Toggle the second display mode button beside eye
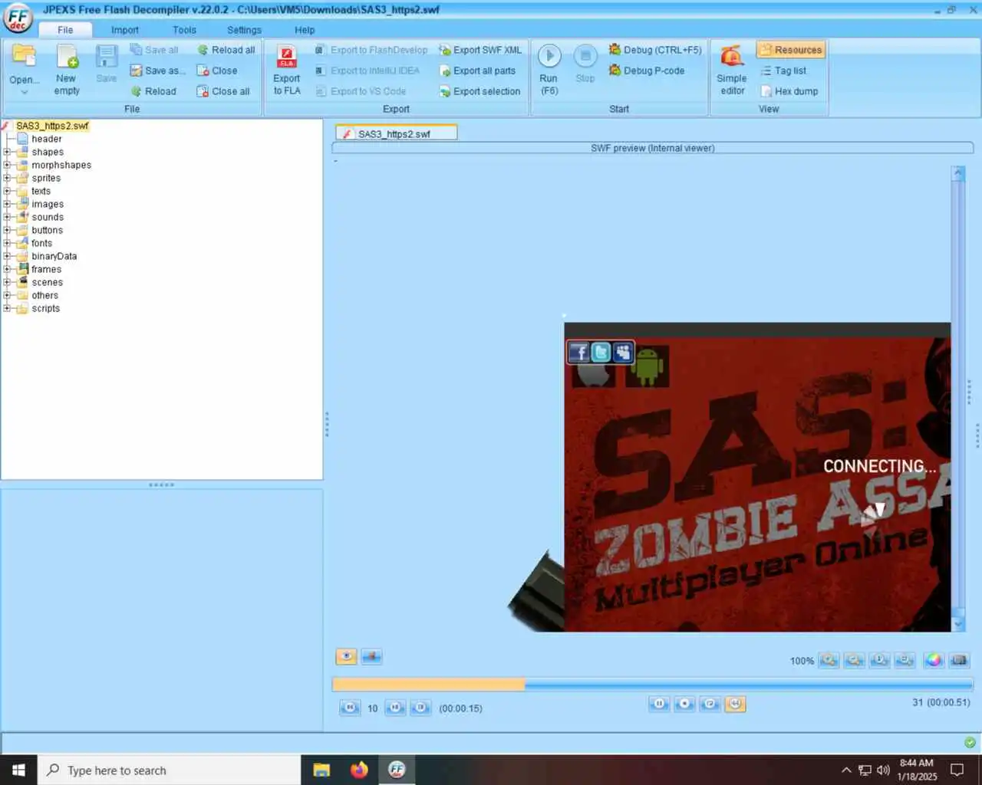 pos(371,656)
